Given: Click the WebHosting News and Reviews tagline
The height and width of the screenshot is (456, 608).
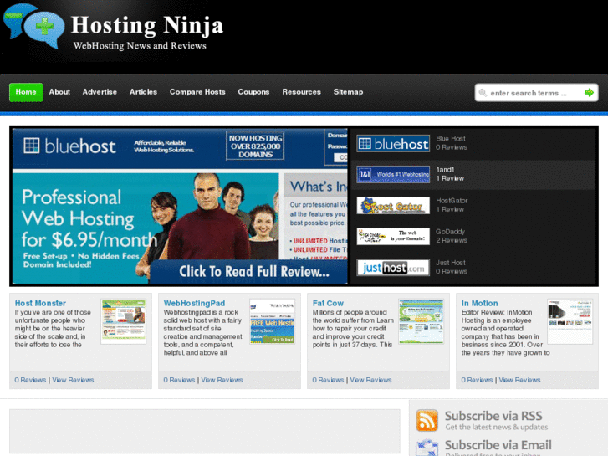Looking at the screenshot, I should pyautogui.click(x=140, y=46).
